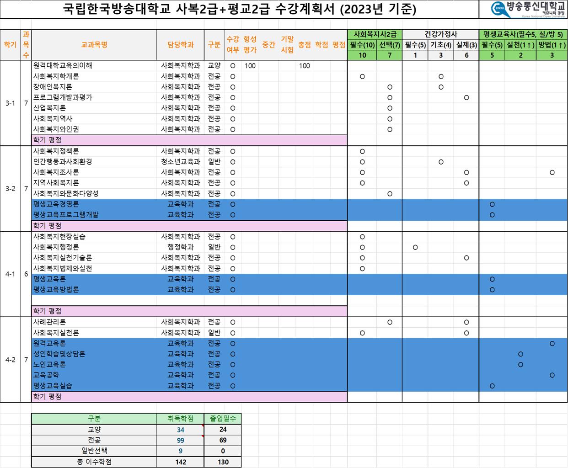The width and height of the screenshot is (568, 468).
Task: Select the 졸업필수 summary header
Action: [x=223, y=419]
